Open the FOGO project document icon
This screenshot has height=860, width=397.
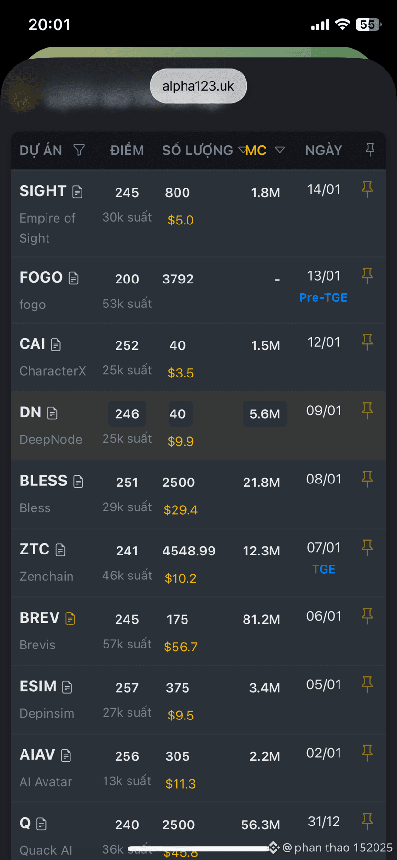click(73, 278)
